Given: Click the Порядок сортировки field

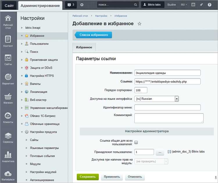Looking at the screenshot, I should (x=141, y=90).
